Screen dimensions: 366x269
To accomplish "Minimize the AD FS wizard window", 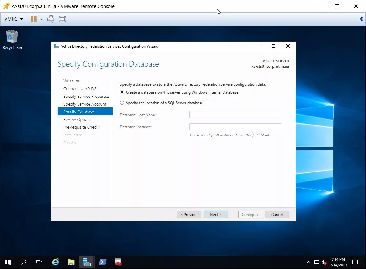I will click(258, 46).
